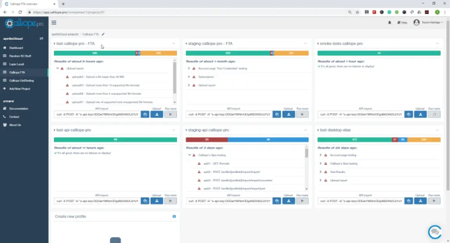The height and width of the screenshot is (243, 450).
Task: Open the hamburger menu icon
Action: tap(54, 23)
